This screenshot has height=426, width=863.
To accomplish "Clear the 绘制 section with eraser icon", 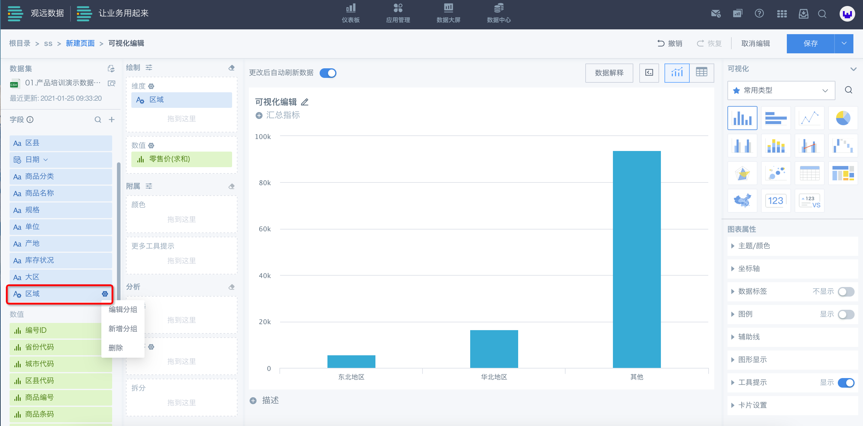I will point(231,68).
